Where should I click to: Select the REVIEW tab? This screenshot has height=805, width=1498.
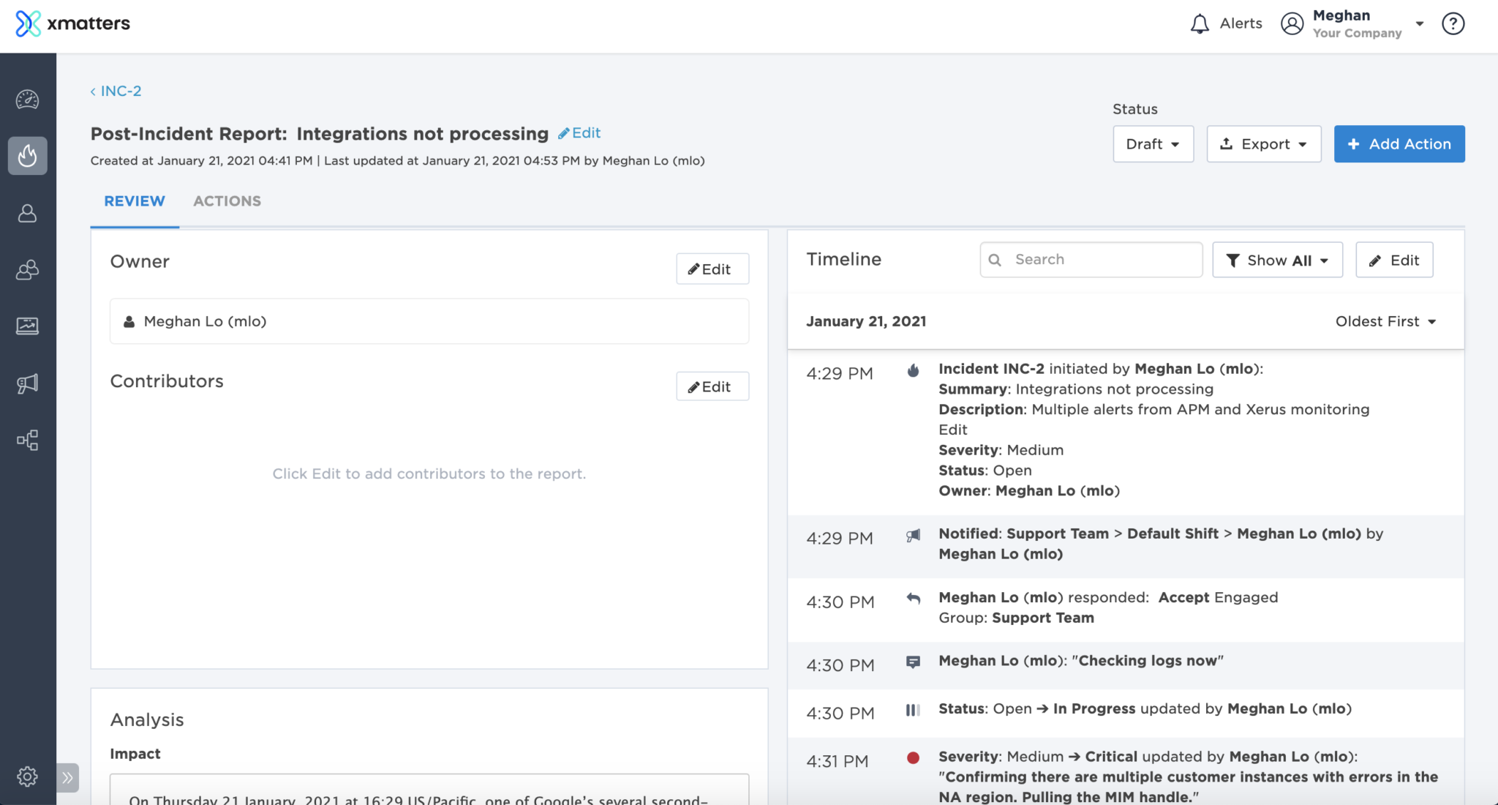click(x=134, y=201)
